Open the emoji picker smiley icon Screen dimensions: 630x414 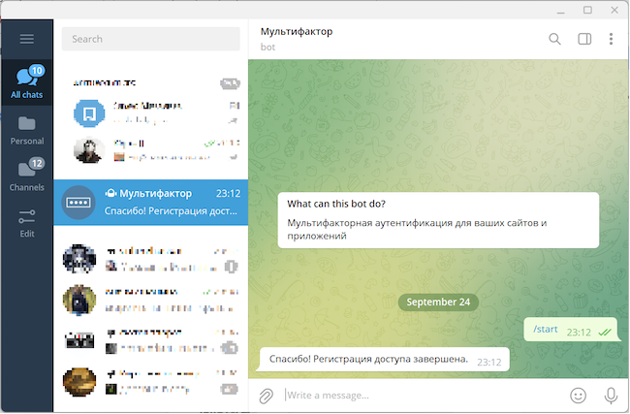pos(578,396)
